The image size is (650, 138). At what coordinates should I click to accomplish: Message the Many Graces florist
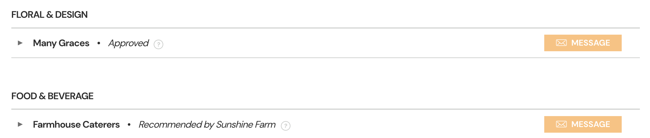583,43
